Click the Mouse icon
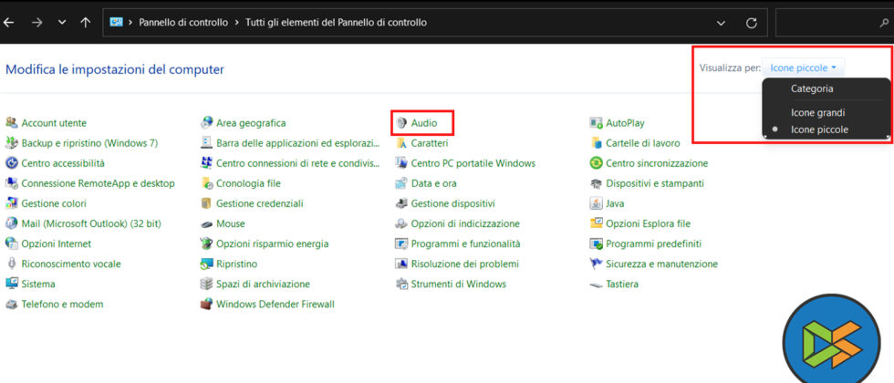Image resolution: width=894 pixels, height=383 pixels. (x=207, y=223)
